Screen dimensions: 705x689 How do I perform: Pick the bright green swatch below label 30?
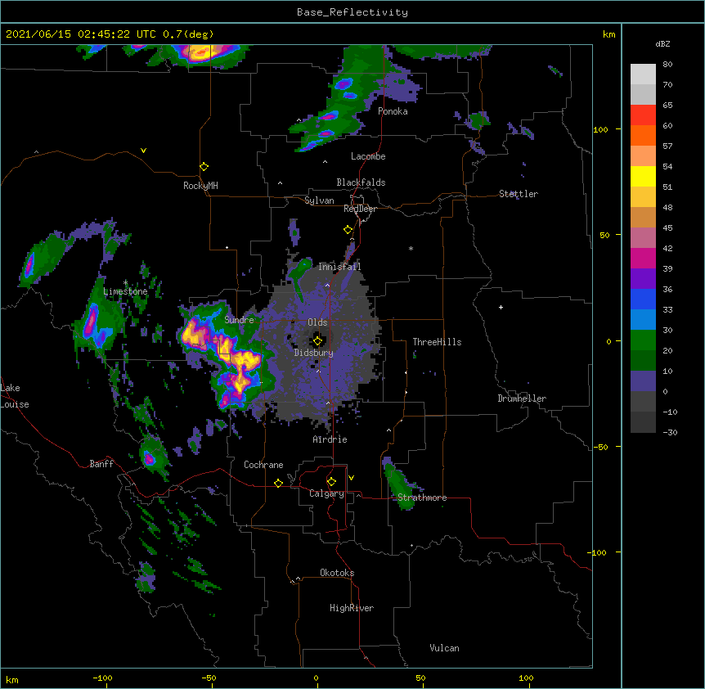coord(643,340)
